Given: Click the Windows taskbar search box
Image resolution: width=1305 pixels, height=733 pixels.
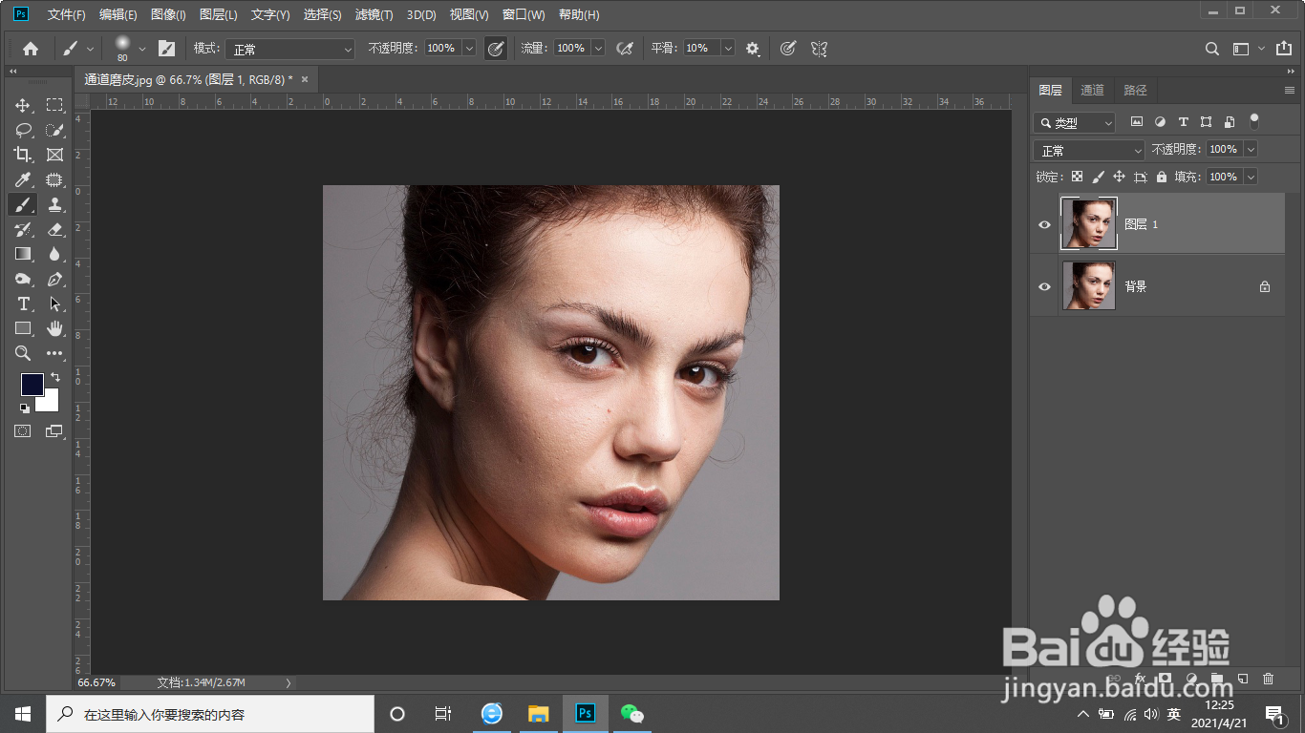Looking at the screenshot, I should 210,714.
